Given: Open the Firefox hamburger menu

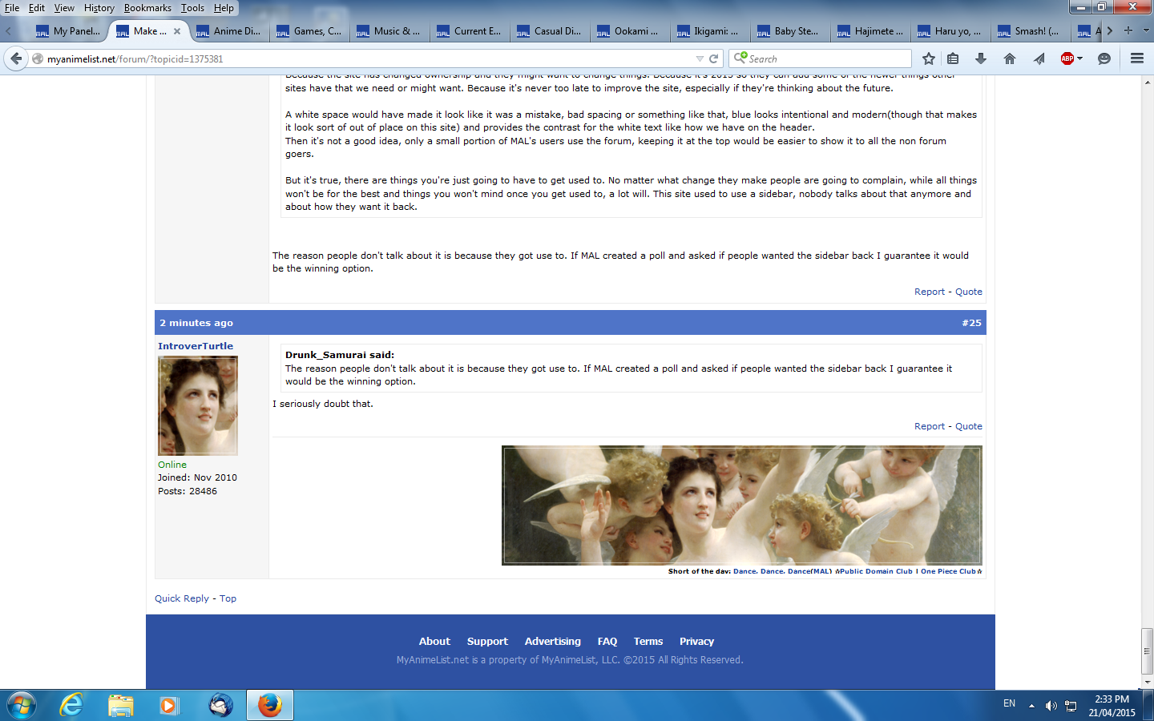Looking at the screenshot, I should point(1136,58).
